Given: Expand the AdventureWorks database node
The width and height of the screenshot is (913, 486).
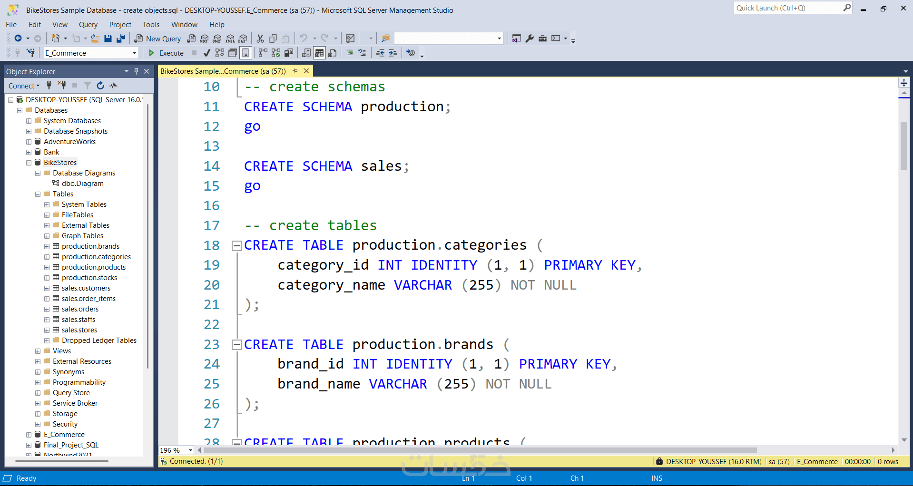Looking at the screenshot, I should coord(29,142).
